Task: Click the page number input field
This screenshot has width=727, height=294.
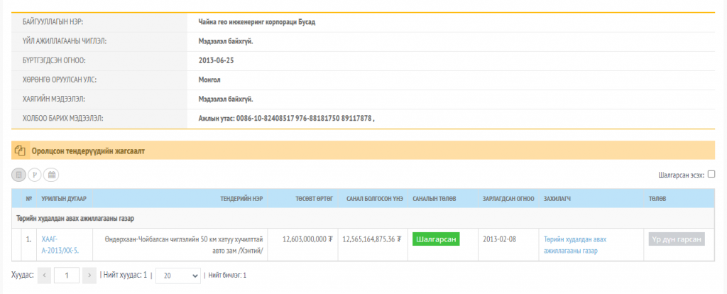Action: pos(67,276)
